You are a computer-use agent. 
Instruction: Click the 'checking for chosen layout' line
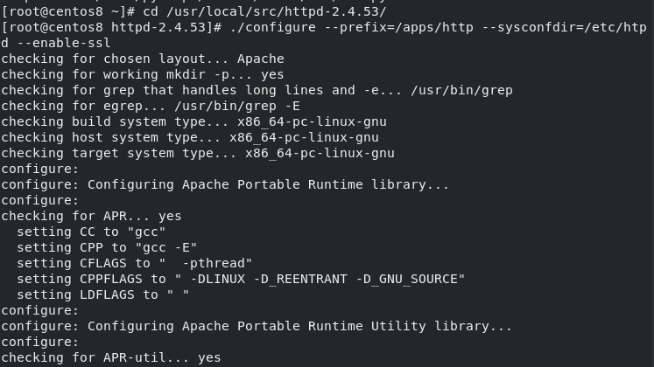tap(143, 59)
